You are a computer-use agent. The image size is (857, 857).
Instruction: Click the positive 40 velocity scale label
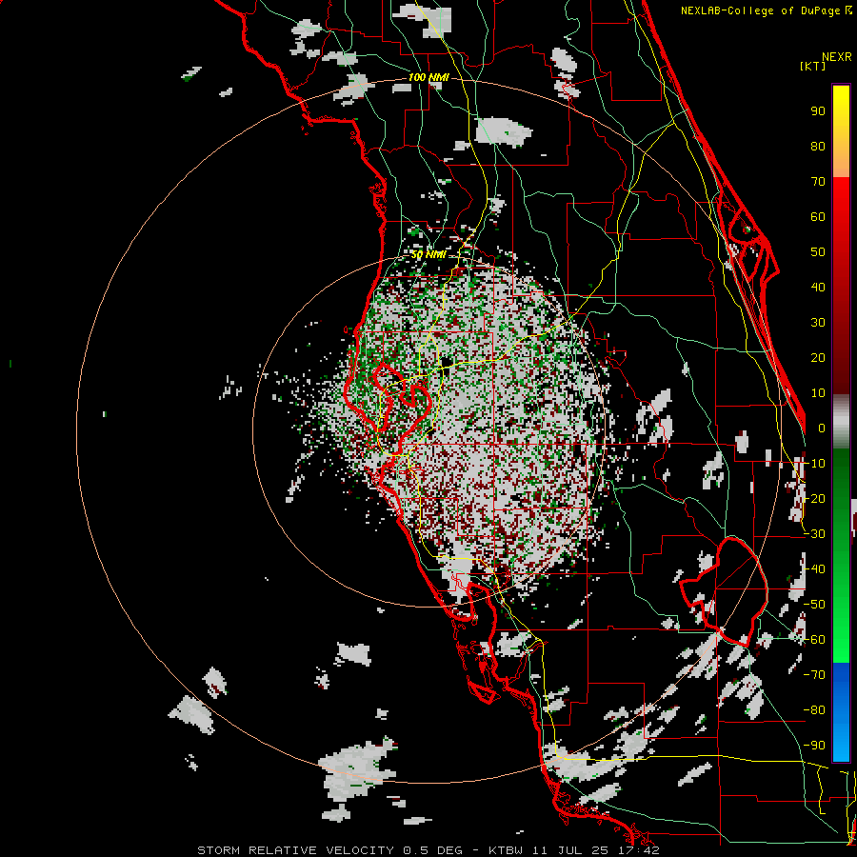(x=818, y=287)
